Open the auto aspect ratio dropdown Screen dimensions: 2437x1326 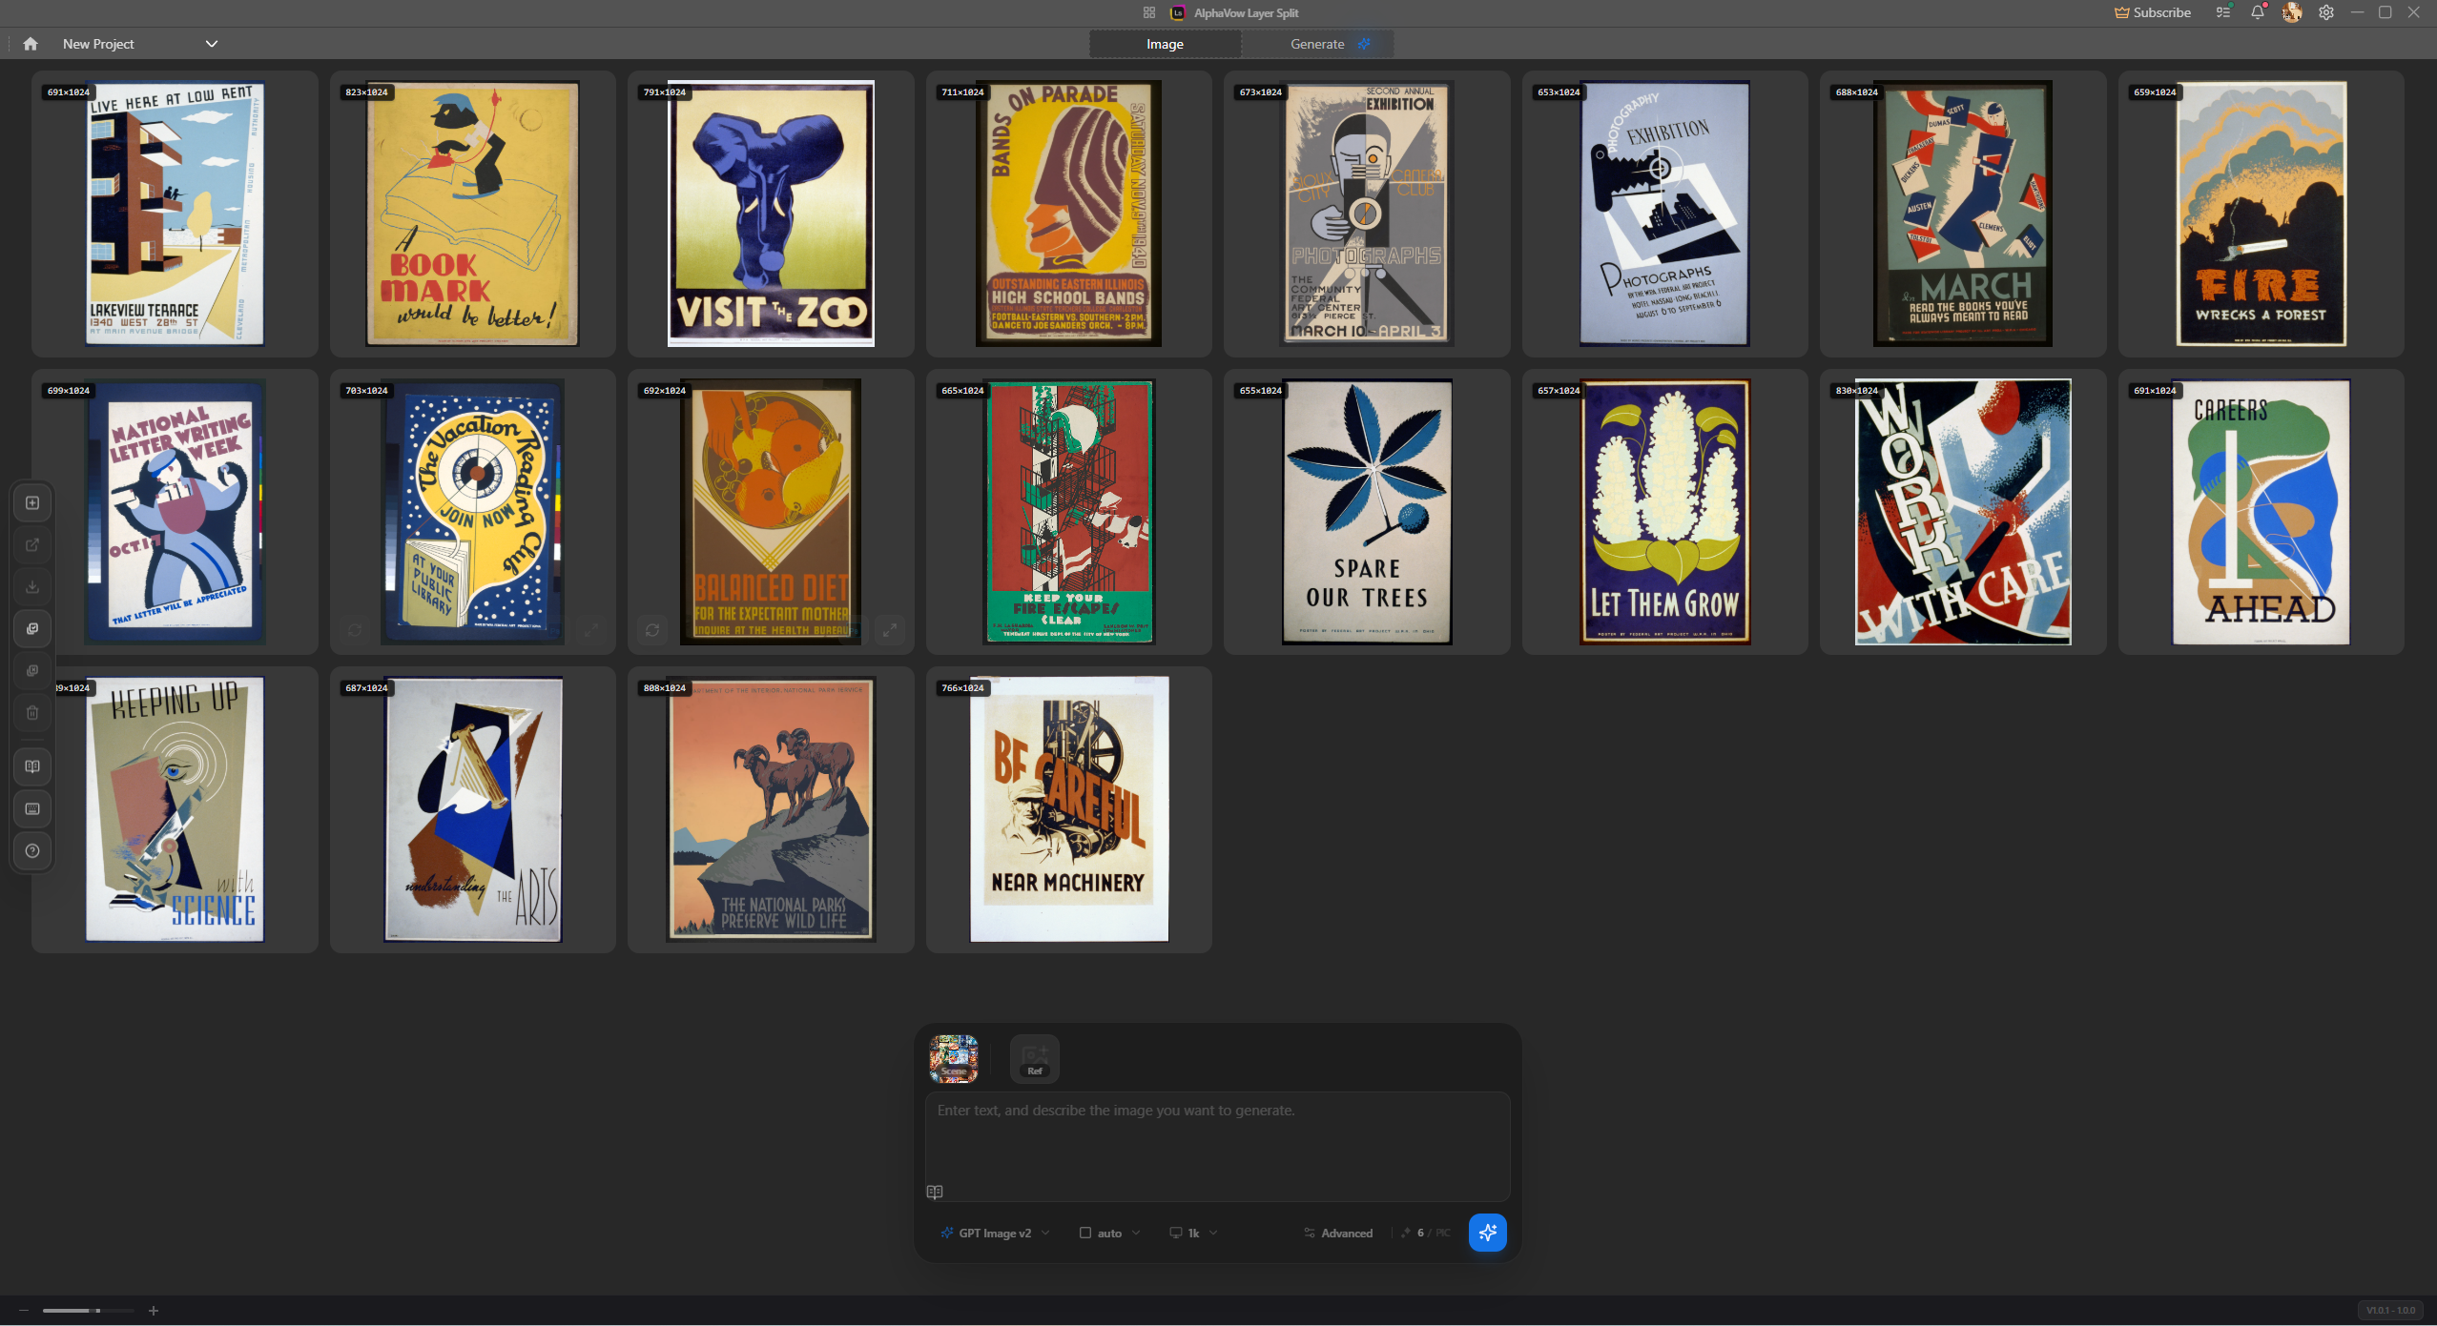click(x=1110, y=1234)
